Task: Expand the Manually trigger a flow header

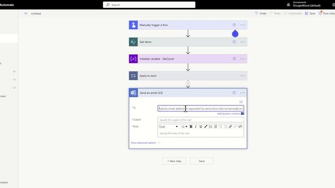Action: point(188,25)
